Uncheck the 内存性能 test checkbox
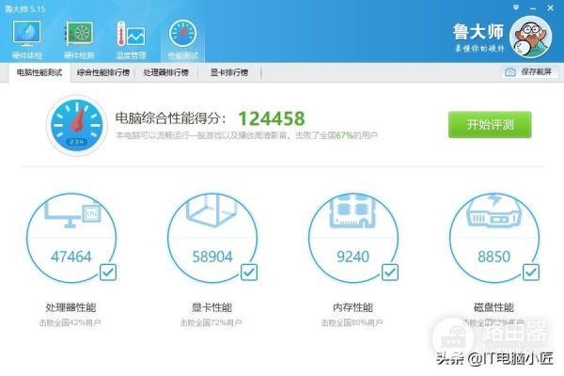Viewport: 564px width, 376px height. tap(390, 273)
